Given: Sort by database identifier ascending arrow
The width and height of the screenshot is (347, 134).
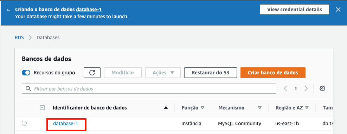Looking at the screenshot, I should click(x=166, y=108).
